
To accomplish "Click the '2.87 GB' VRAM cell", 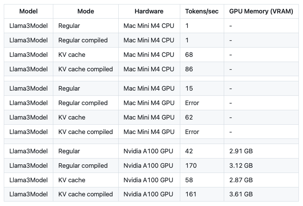I will click(241, 180).
